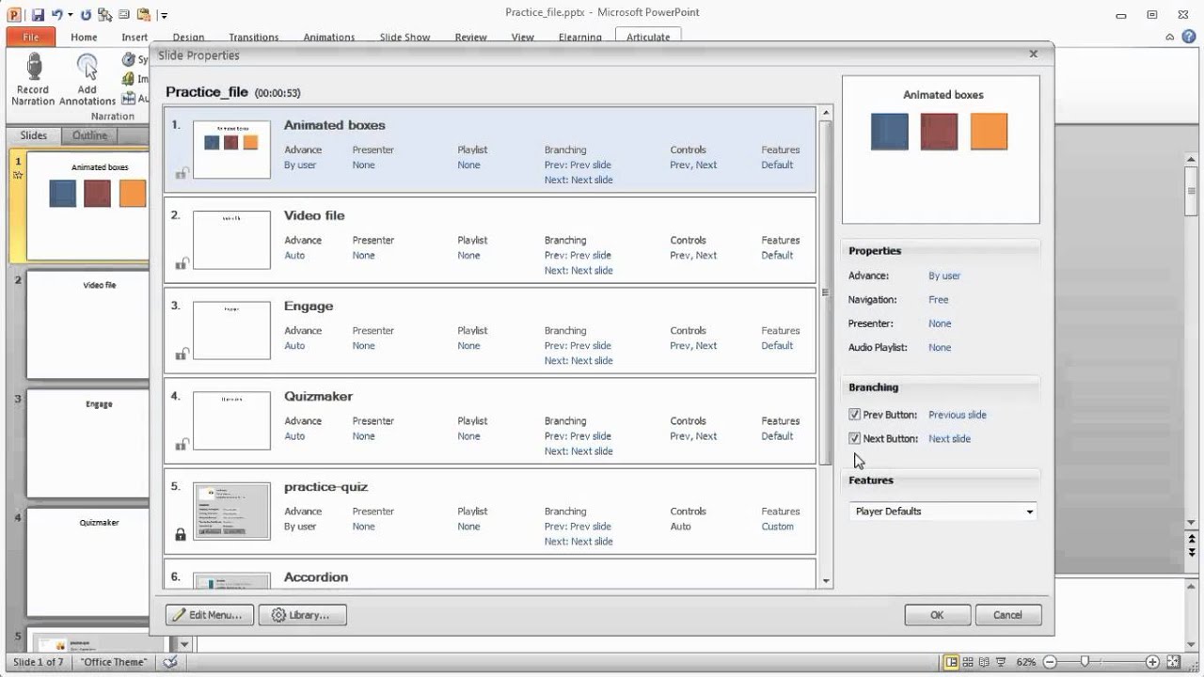Click the Audio Playlist 'None' link
This screenshot has width=1204, height=677.
coord(940,348)
